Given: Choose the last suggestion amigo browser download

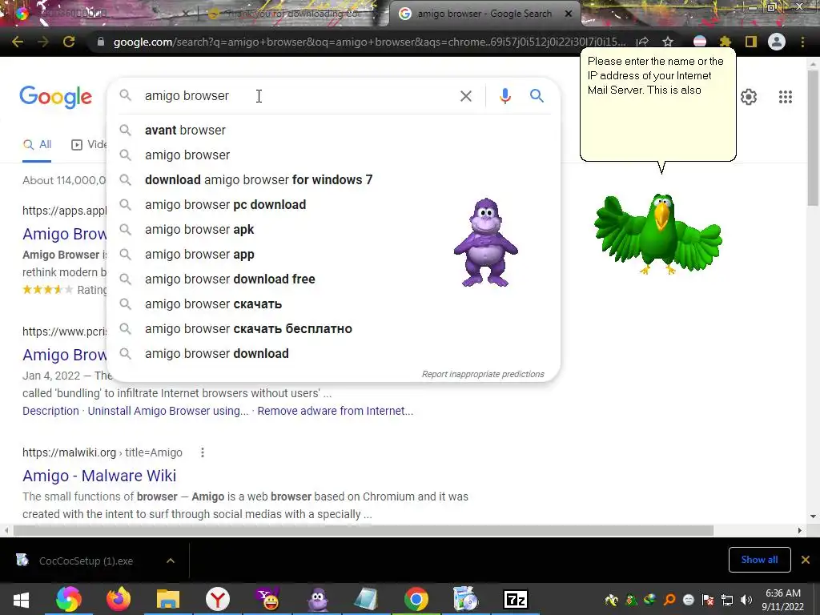Looking at the screenshot, I should pos(333,353).
